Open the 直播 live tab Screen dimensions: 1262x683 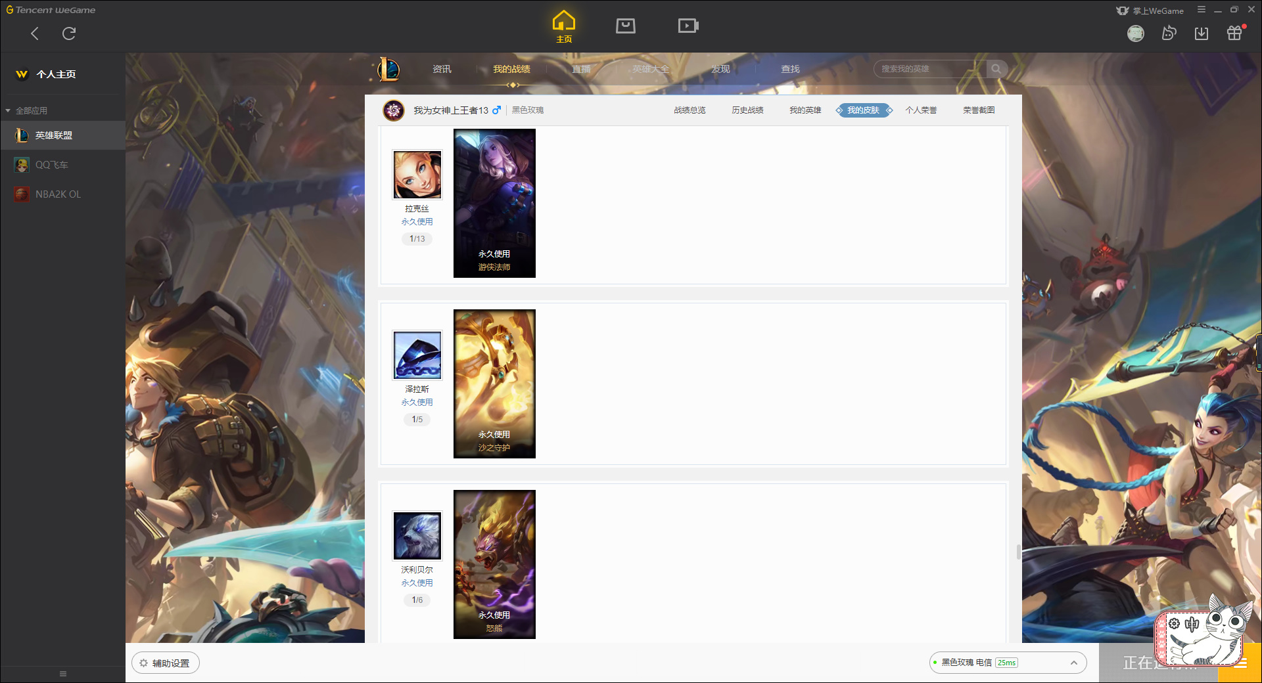pos(581,69)
